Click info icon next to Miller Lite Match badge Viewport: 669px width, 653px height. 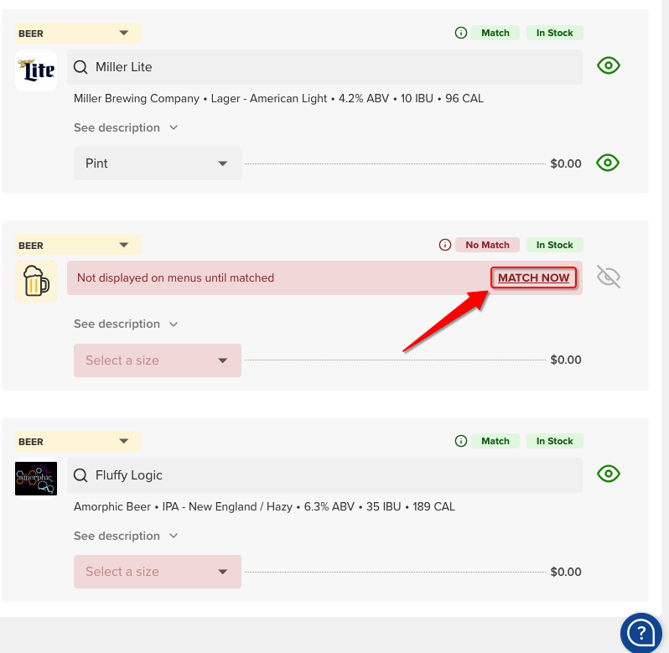click(460, 33)
